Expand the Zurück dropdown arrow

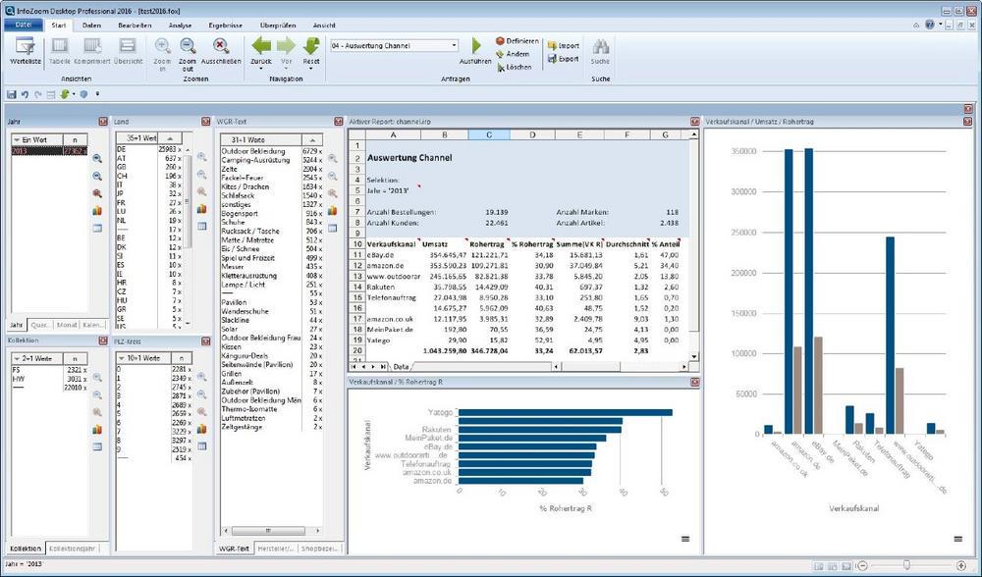(260, 69)
